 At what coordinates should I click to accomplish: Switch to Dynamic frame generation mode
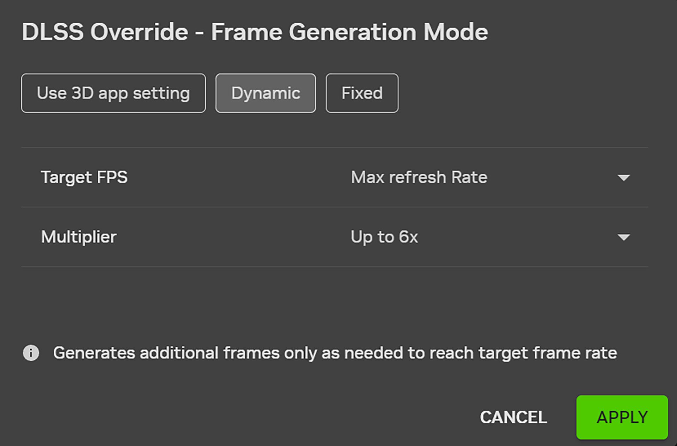click(x=266, y=93)
